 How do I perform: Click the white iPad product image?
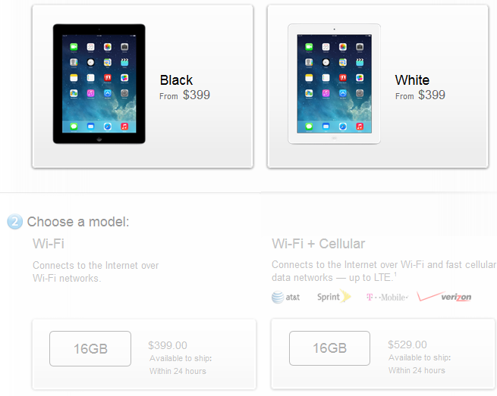tap(334, 84)
